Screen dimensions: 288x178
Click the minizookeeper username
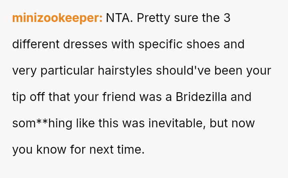tap(57, 18)
